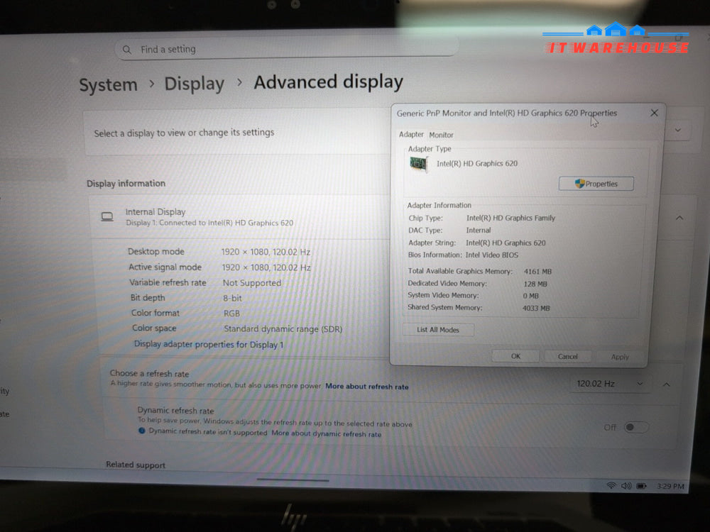Click Cancel in the properties dialog
The image size is (710, 532).
(x=567, y=357)
